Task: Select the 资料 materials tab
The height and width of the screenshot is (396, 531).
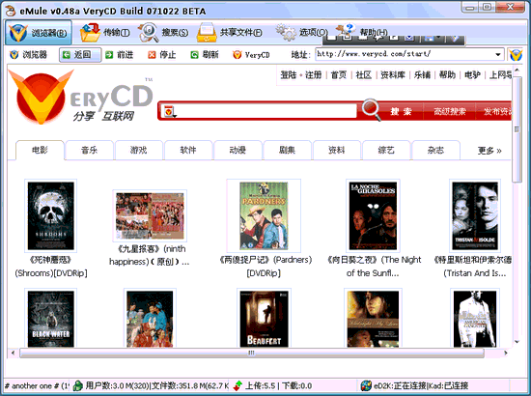Action: [337, 150]
